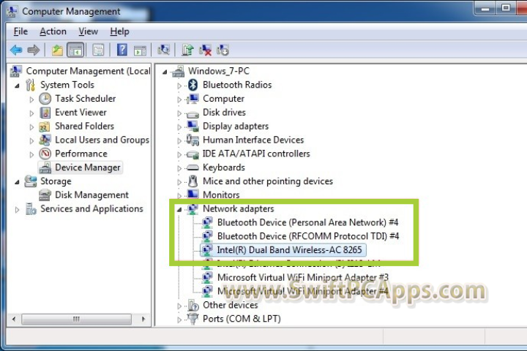This screenshot has width=527, height=351.
Task: Maximize the Computer Management window
Action: 506,8
